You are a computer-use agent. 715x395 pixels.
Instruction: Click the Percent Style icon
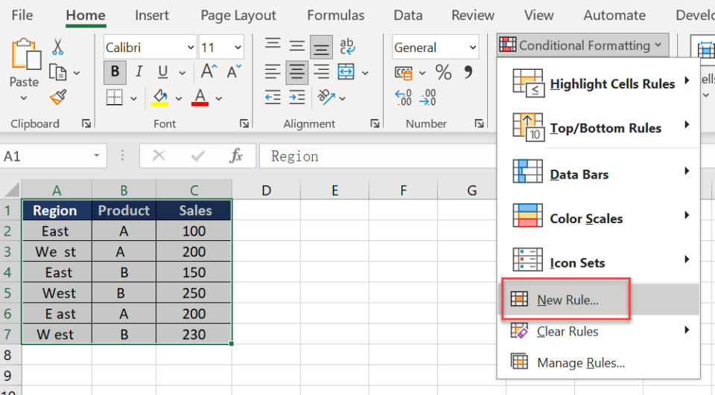click(x=443, y=72)
